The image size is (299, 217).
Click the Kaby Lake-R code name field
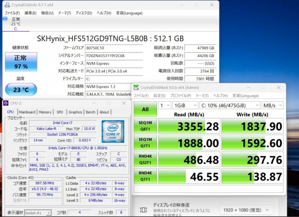pos(46,128)
